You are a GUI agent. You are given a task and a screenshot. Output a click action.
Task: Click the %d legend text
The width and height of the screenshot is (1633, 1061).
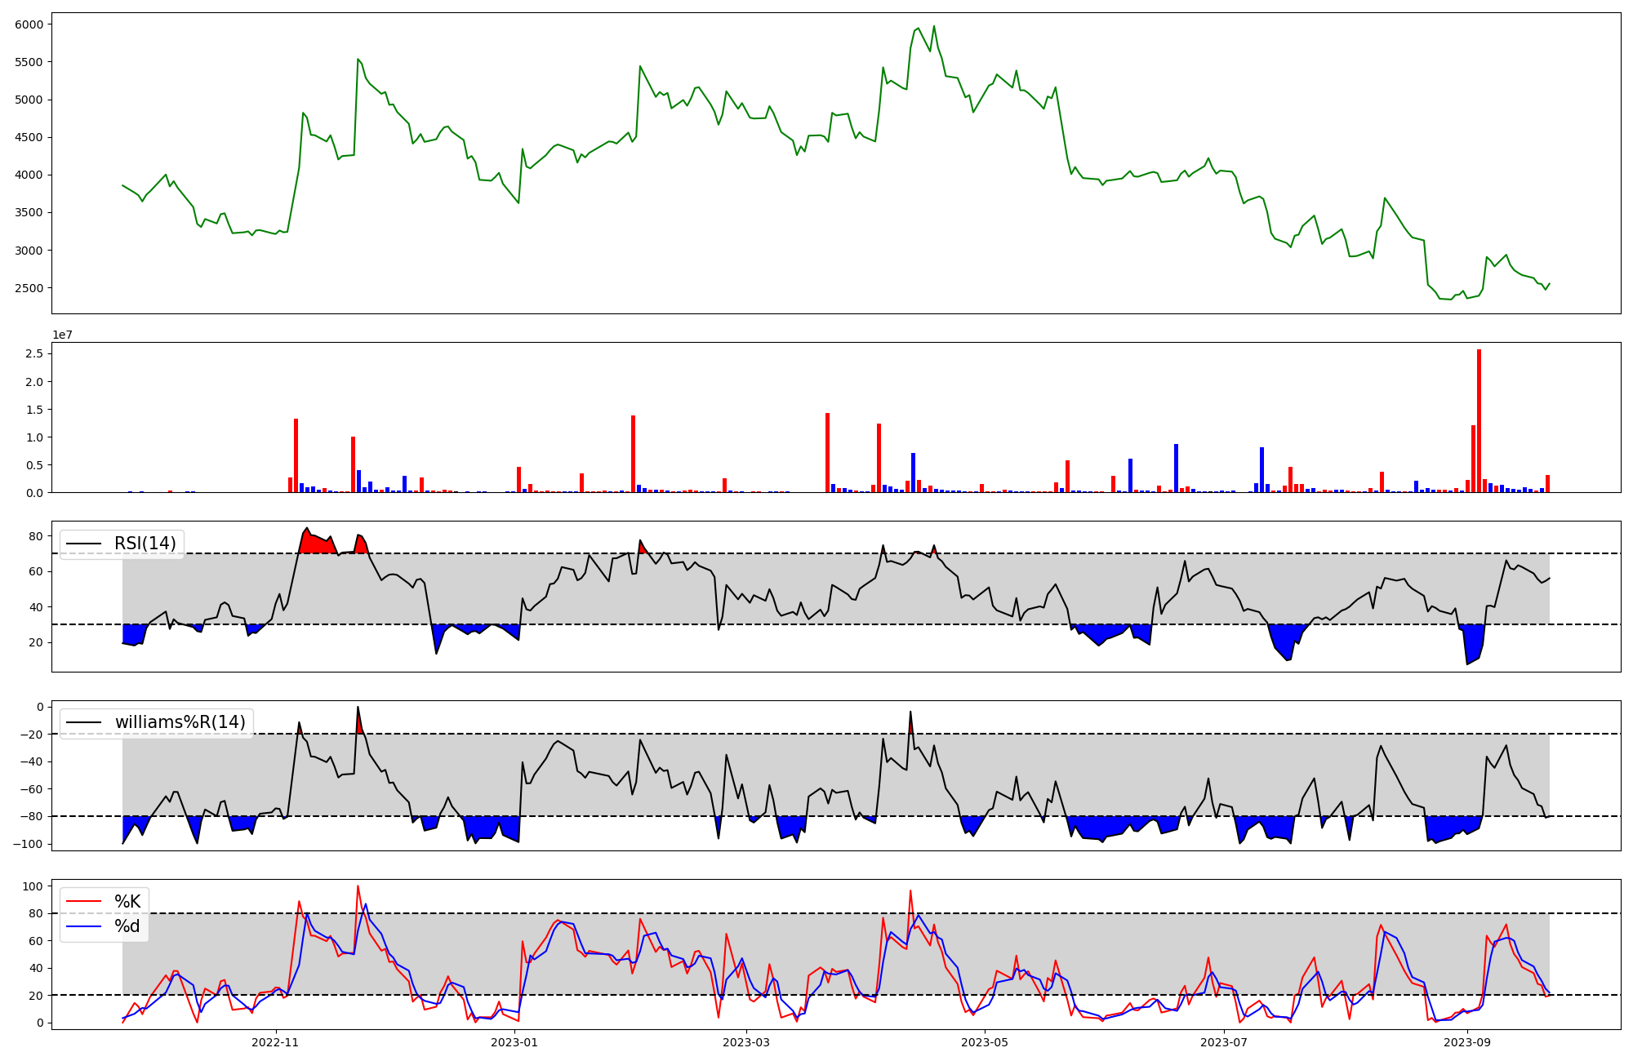pyautogui.click(x=127, y=926)
